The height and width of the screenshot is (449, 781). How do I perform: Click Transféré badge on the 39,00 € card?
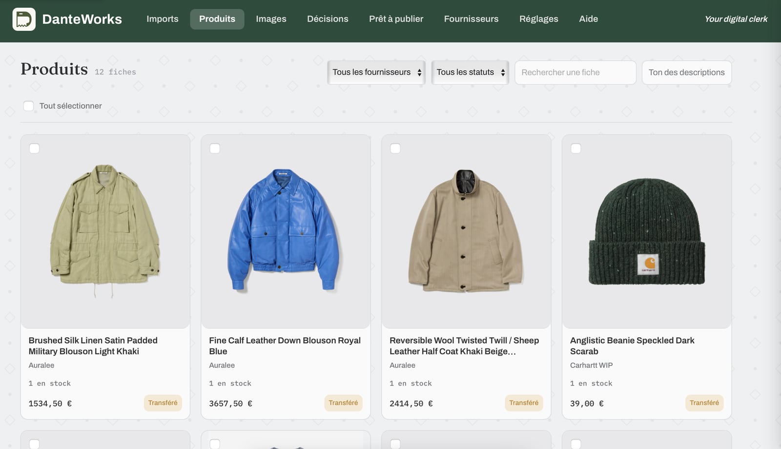704,403
